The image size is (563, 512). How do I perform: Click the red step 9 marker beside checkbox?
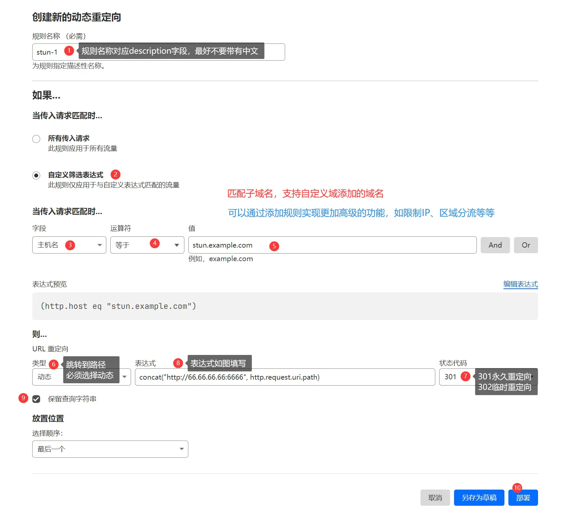[23, 398]
